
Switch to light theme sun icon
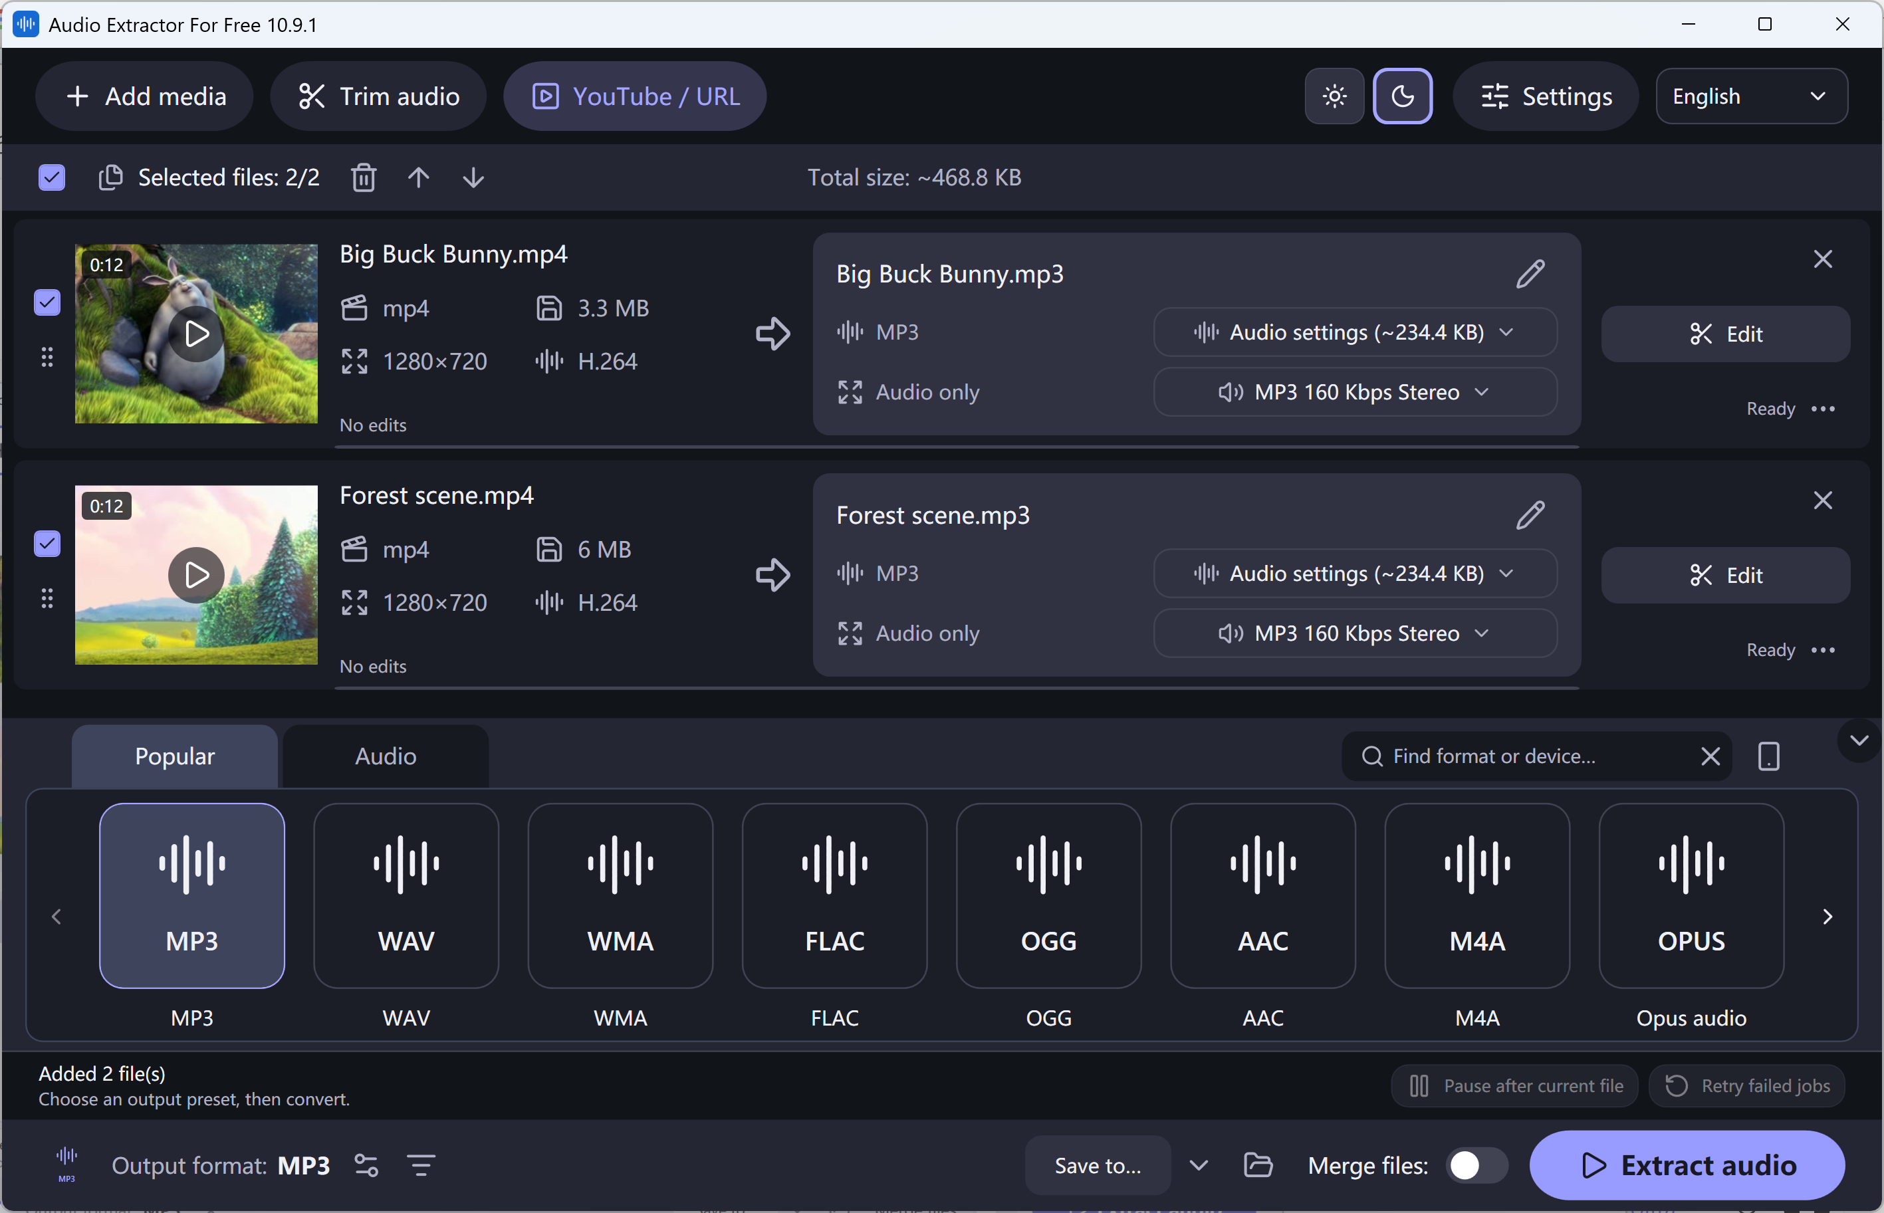tap(1334, 96)
